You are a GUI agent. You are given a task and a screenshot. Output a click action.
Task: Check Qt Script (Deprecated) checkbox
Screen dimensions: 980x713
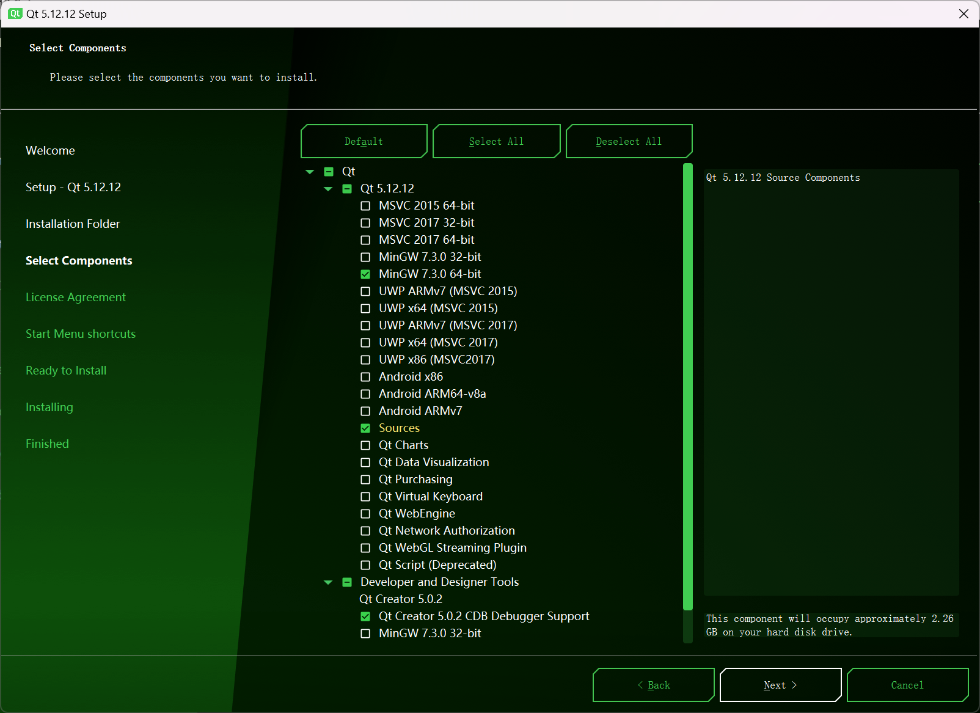tap(365, 565)
